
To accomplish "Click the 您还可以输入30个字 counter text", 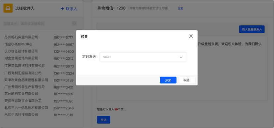I will (111, 110).
